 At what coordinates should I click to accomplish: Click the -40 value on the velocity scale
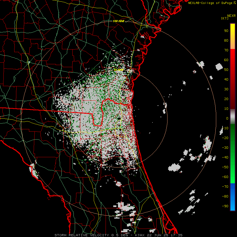(225, 157)
